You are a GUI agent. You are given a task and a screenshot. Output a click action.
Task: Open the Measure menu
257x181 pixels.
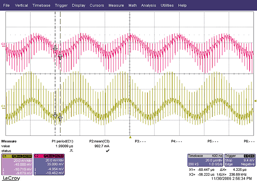pos(116,6)
